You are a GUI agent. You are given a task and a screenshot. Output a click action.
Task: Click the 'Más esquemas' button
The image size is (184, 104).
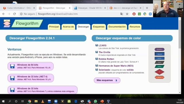[107, 80]
